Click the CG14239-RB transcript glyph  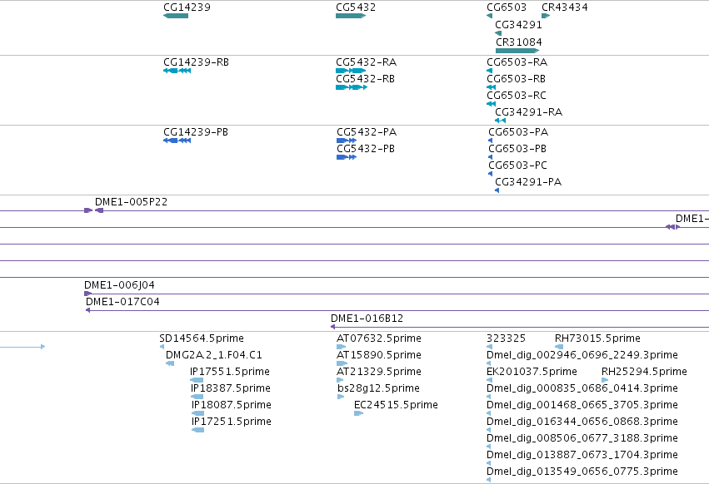point(177,71)
